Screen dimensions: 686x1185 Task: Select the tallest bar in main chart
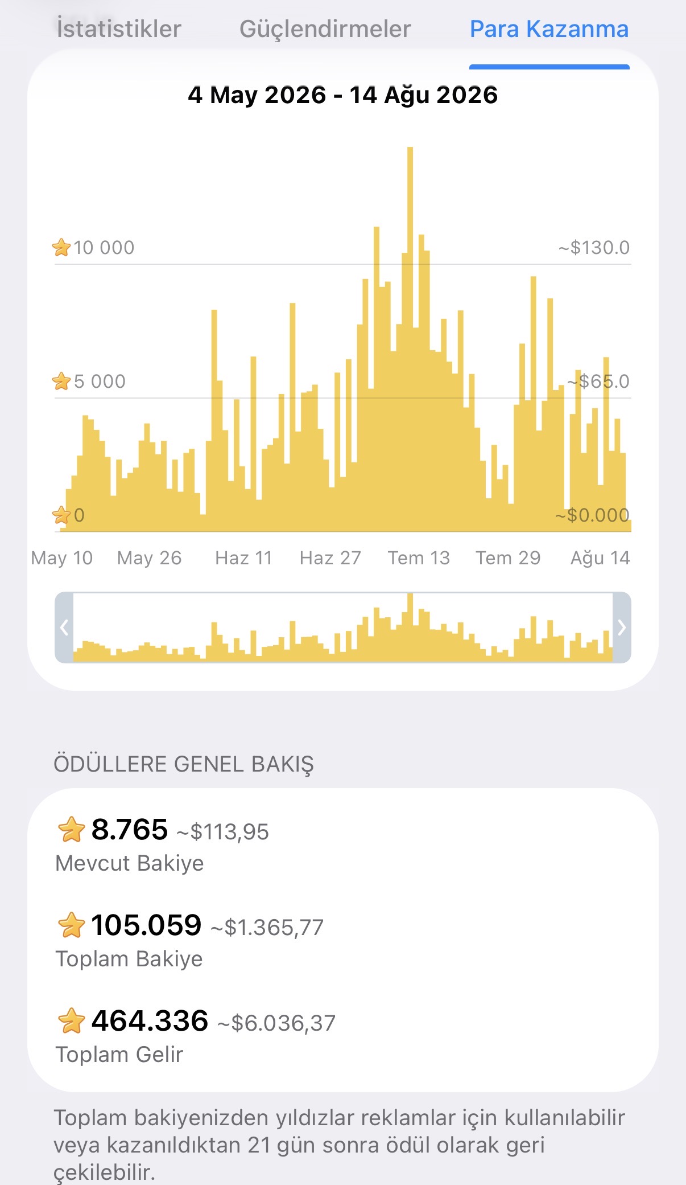pos(410,339)
